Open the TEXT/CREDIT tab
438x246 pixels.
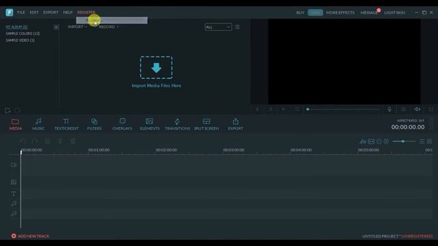(x=66, y=124)
